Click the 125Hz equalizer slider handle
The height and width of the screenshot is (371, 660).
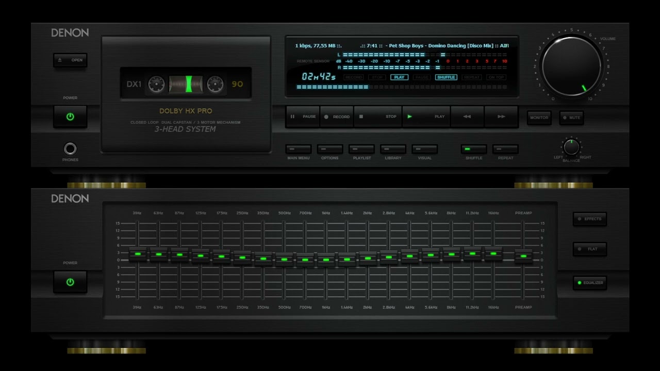[201, 256]
